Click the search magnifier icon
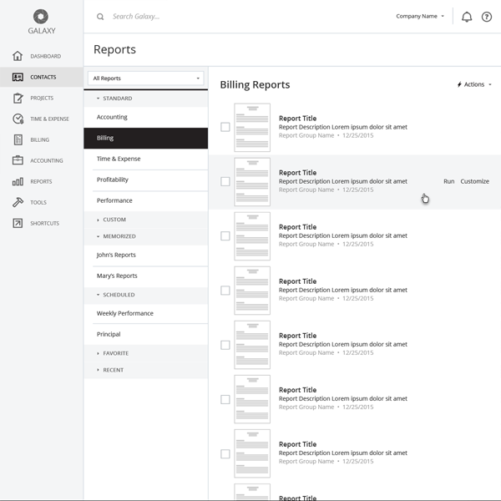Screen dimensions: 501x501 tap(100, 17)
